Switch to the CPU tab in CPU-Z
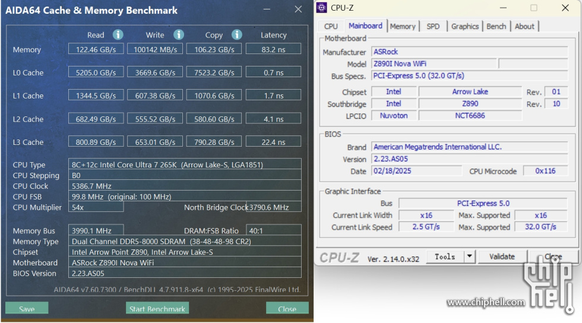Screen dimensions: 582x323 tap(331, 26)
